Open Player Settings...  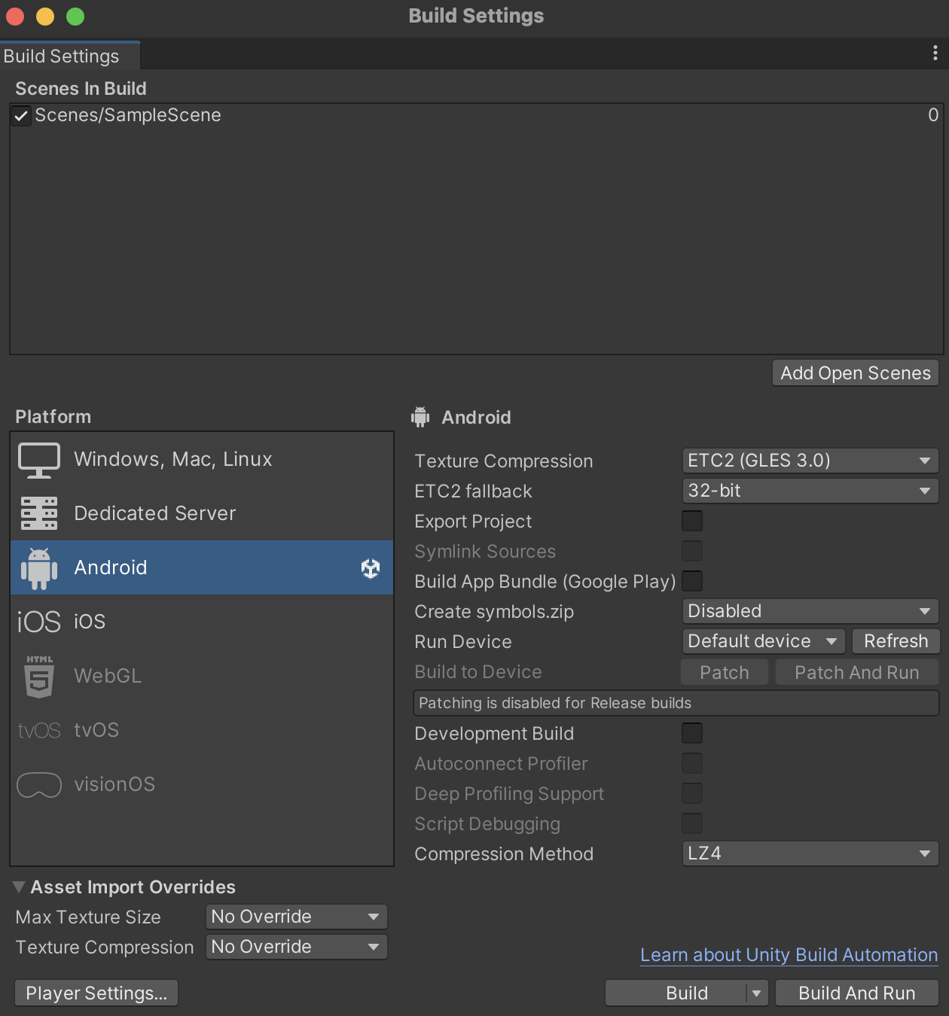click(96, 993)
